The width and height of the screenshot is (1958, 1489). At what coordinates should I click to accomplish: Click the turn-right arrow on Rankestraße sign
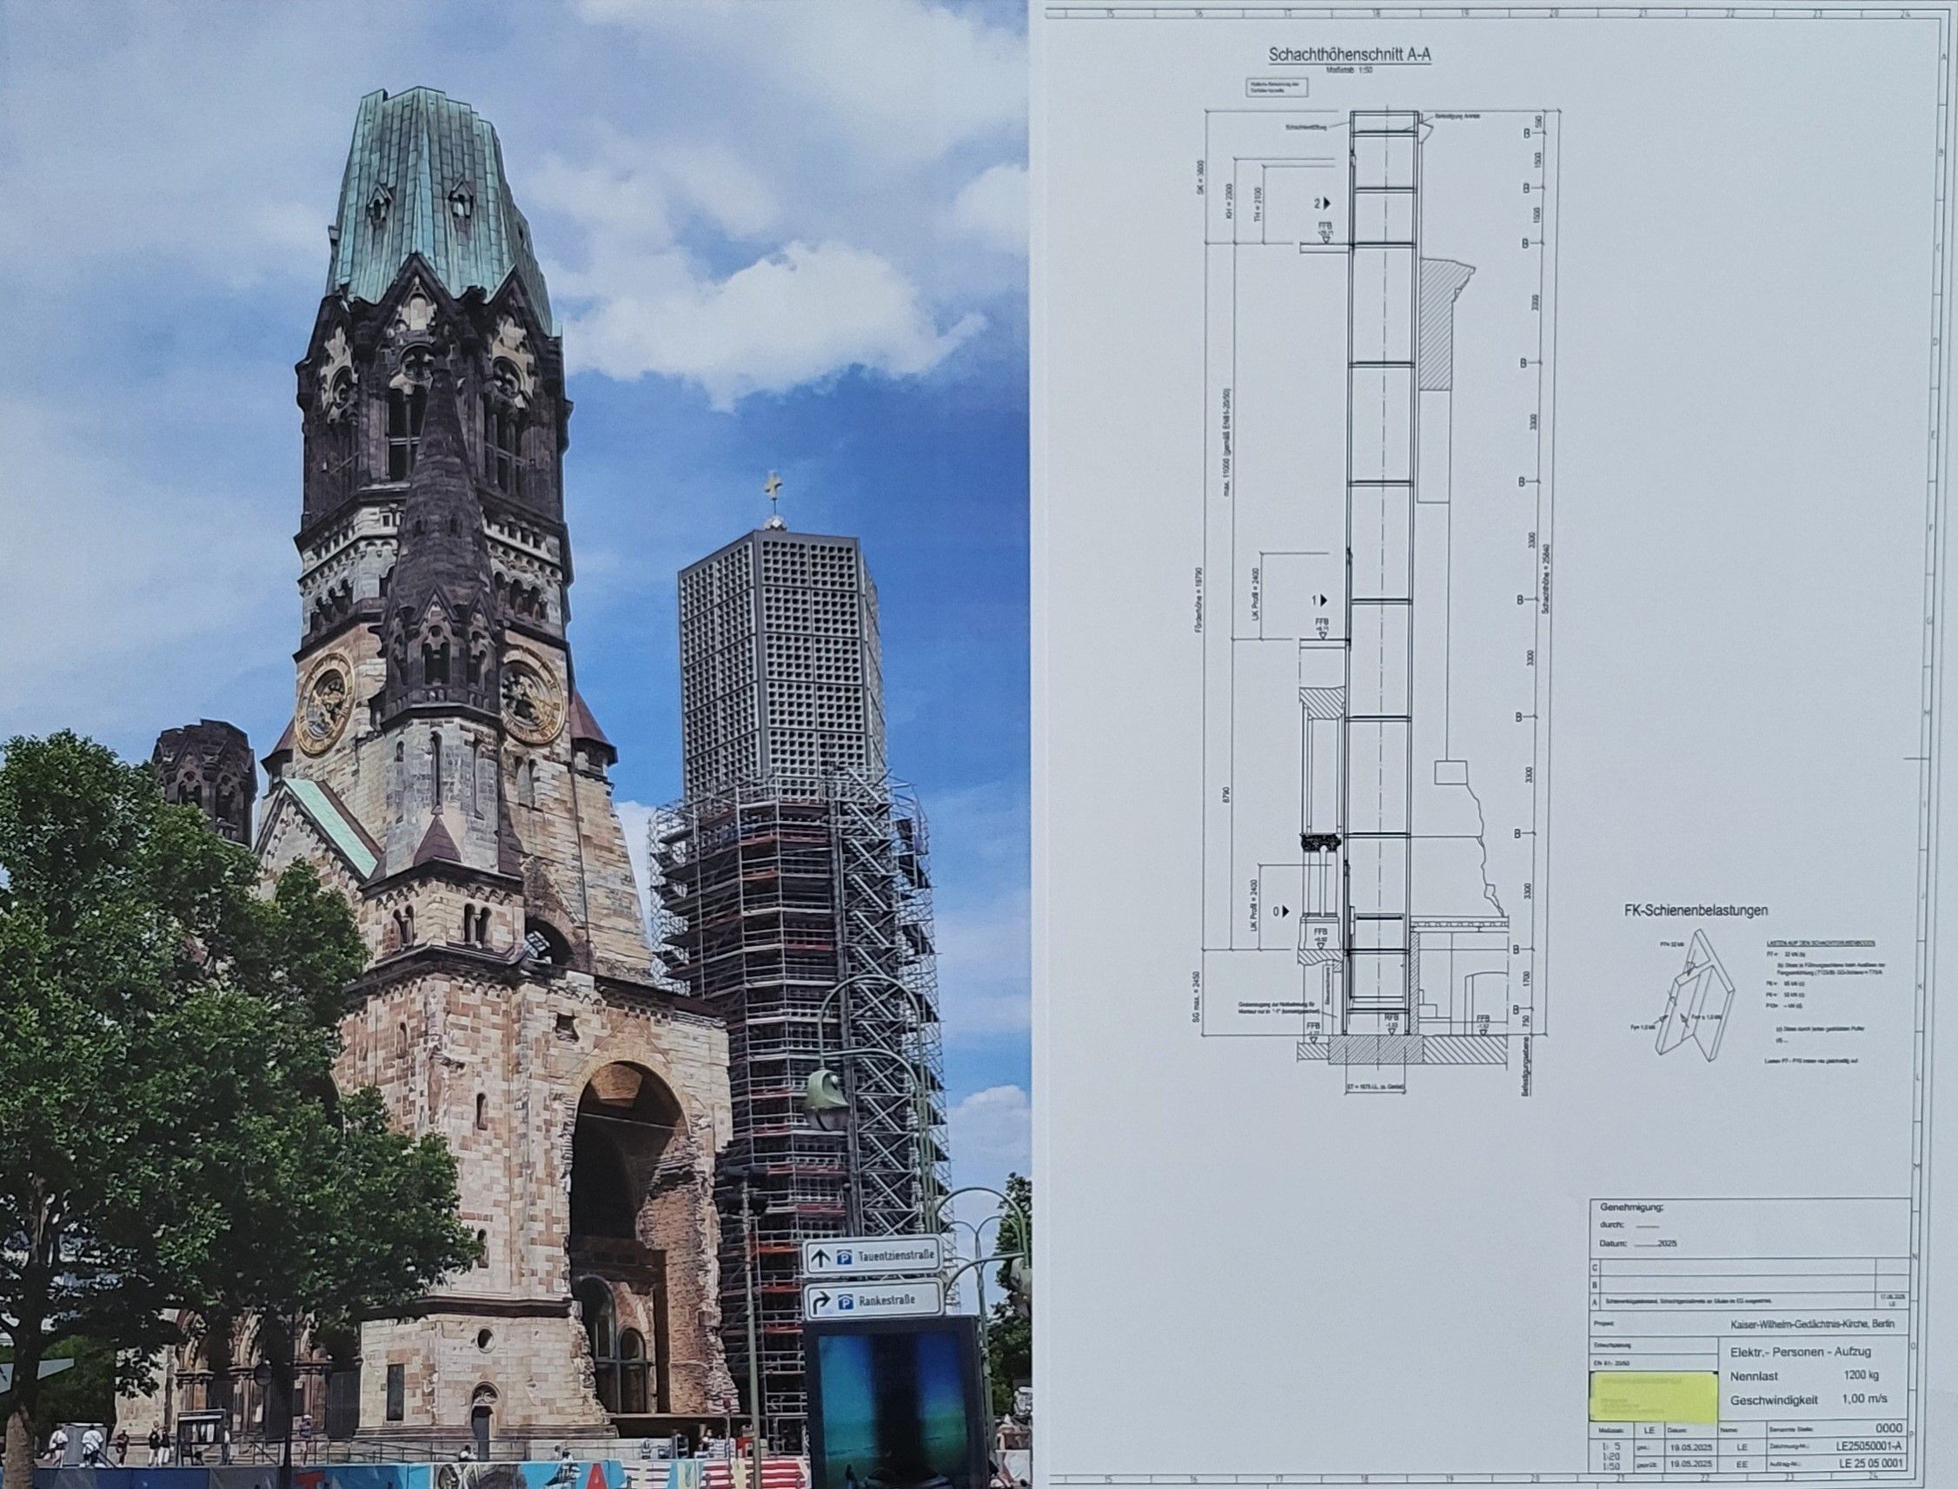point(821,1302)
